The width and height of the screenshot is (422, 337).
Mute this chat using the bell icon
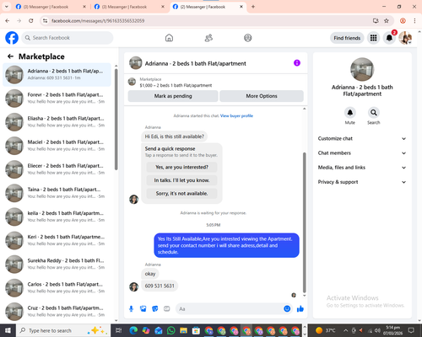pos(350,113)
